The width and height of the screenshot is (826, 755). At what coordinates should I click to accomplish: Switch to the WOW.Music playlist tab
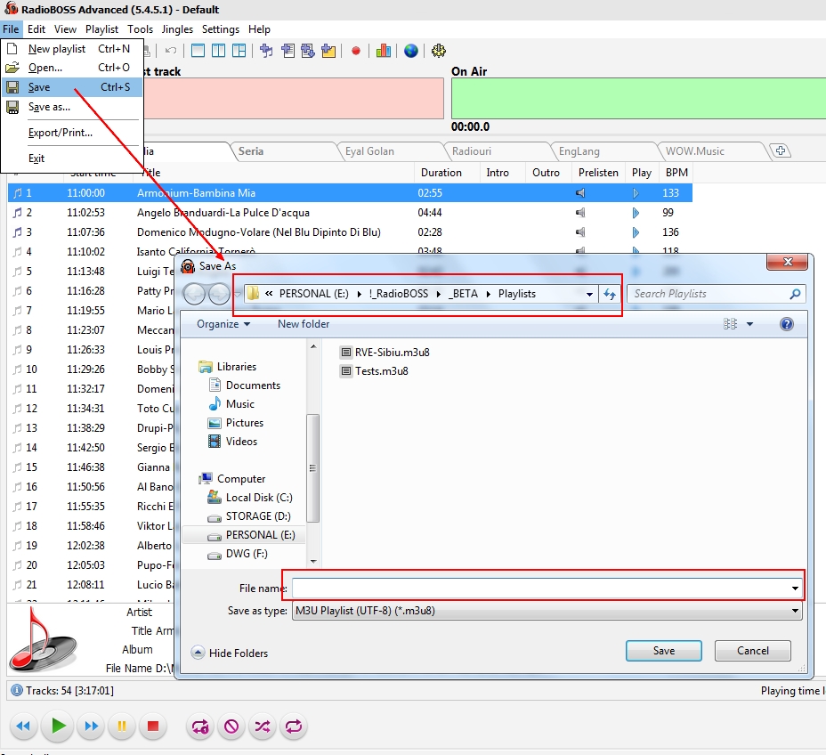click(x=695, y=151)
